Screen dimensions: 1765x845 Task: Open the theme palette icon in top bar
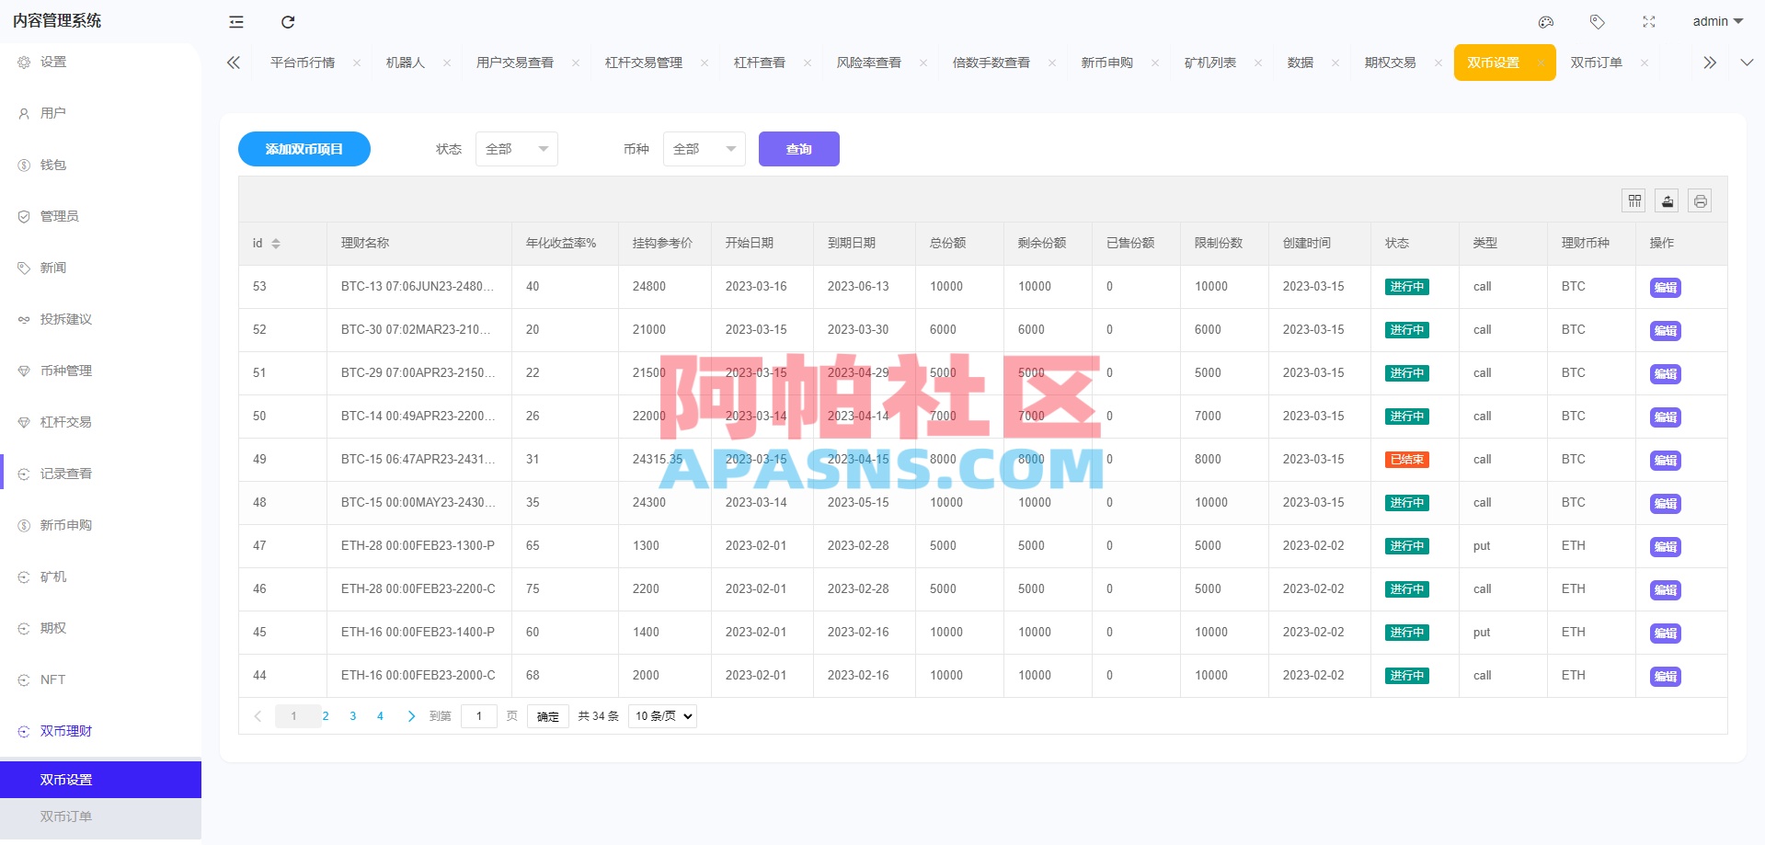point(1545,21)
